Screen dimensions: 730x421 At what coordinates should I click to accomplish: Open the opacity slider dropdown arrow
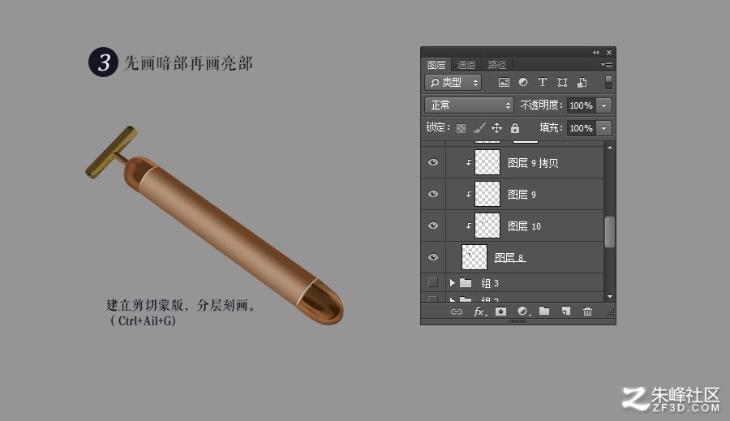[x=603, y=105]
